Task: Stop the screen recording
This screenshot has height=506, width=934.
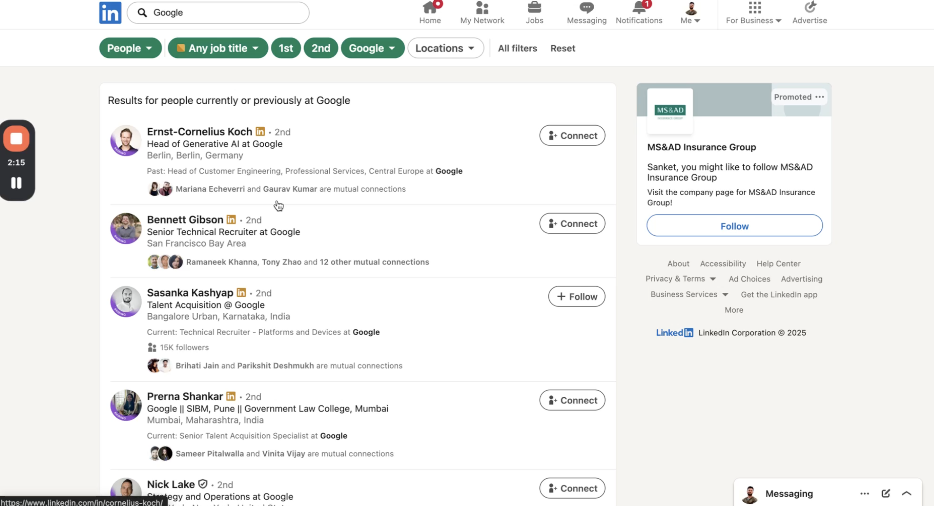Action: tap(16, 139)
